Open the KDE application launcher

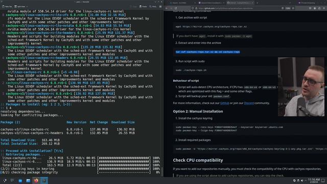5,180
